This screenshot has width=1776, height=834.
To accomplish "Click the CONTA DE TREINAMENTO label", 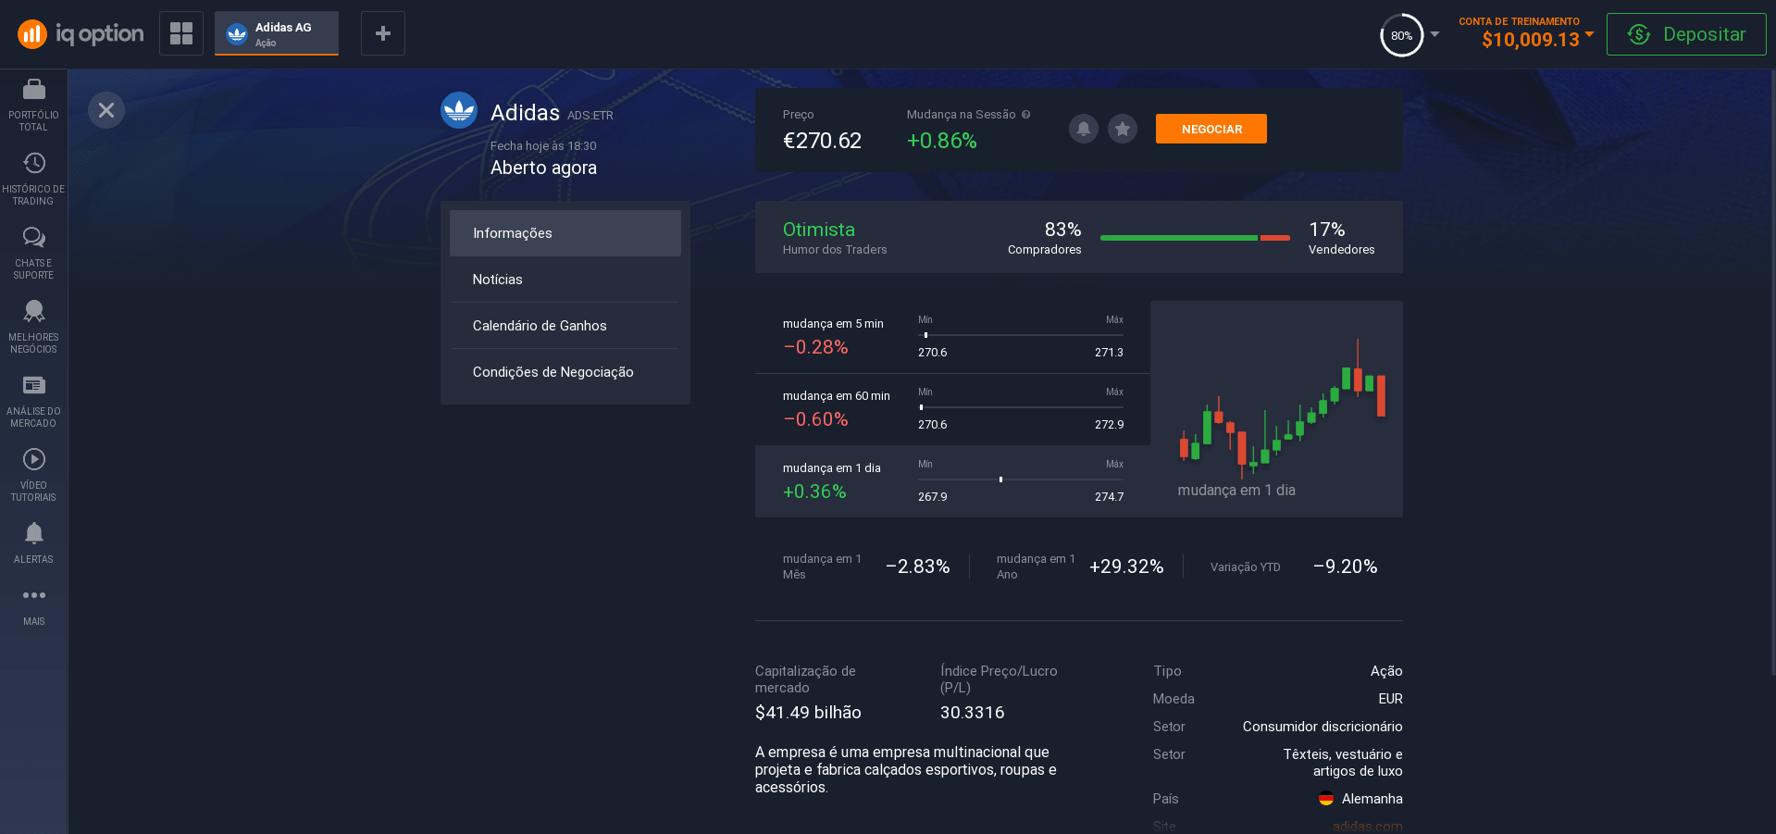I will [1519, 21].
